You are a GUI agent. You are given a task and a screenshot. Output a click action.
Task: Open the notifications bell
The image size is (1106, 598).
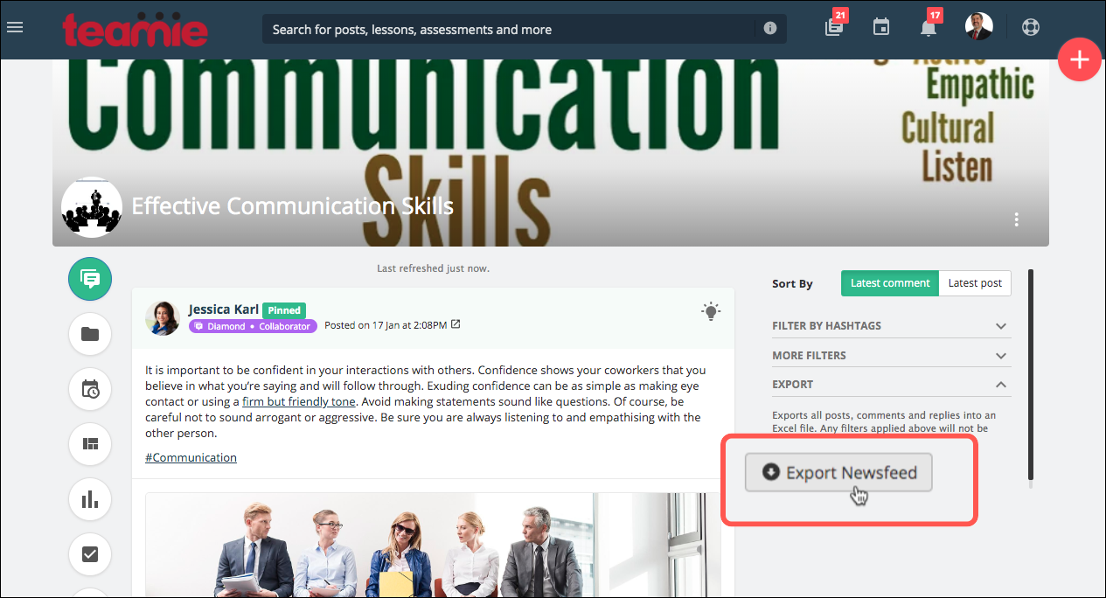click(x=929, y=26)
